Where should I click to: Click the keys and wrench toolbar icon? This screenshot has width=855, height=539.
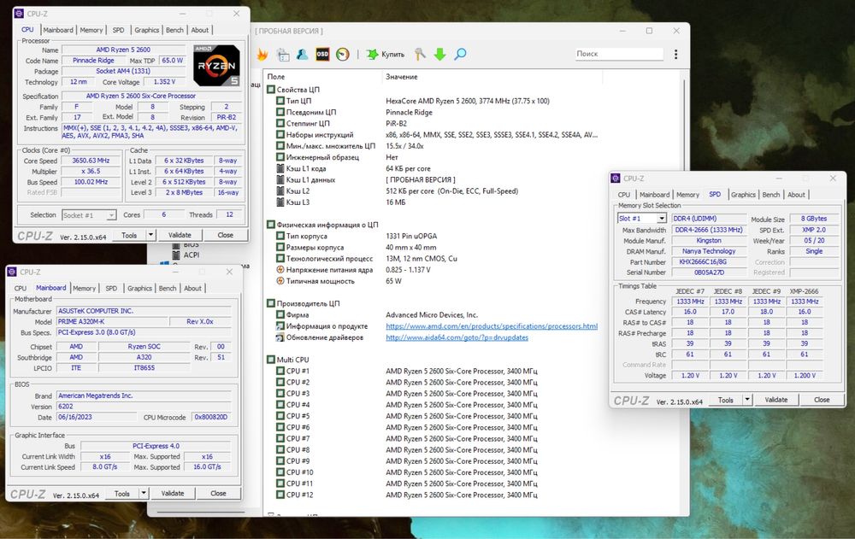pos(420,55)
